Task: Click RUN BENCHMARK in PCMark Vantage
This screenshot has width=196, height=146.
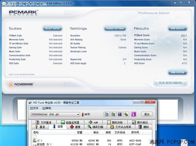Action: [171, 83]
